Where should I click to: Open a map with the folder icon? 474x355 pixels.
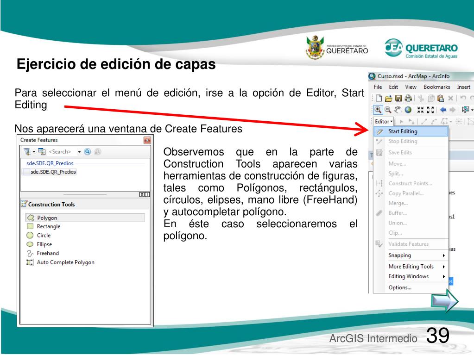pyautogui.click(x=389, y=98)
